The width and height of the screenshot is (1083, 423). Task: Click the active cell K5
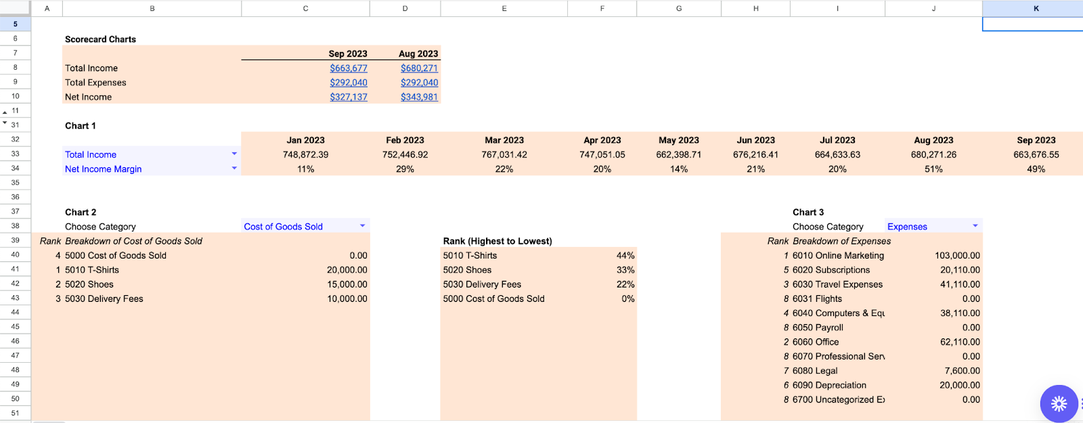click(1033, 24)
